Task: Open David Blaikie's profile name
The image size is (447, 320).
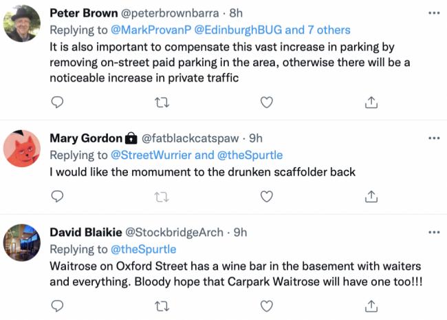Action: pos(86,233)
